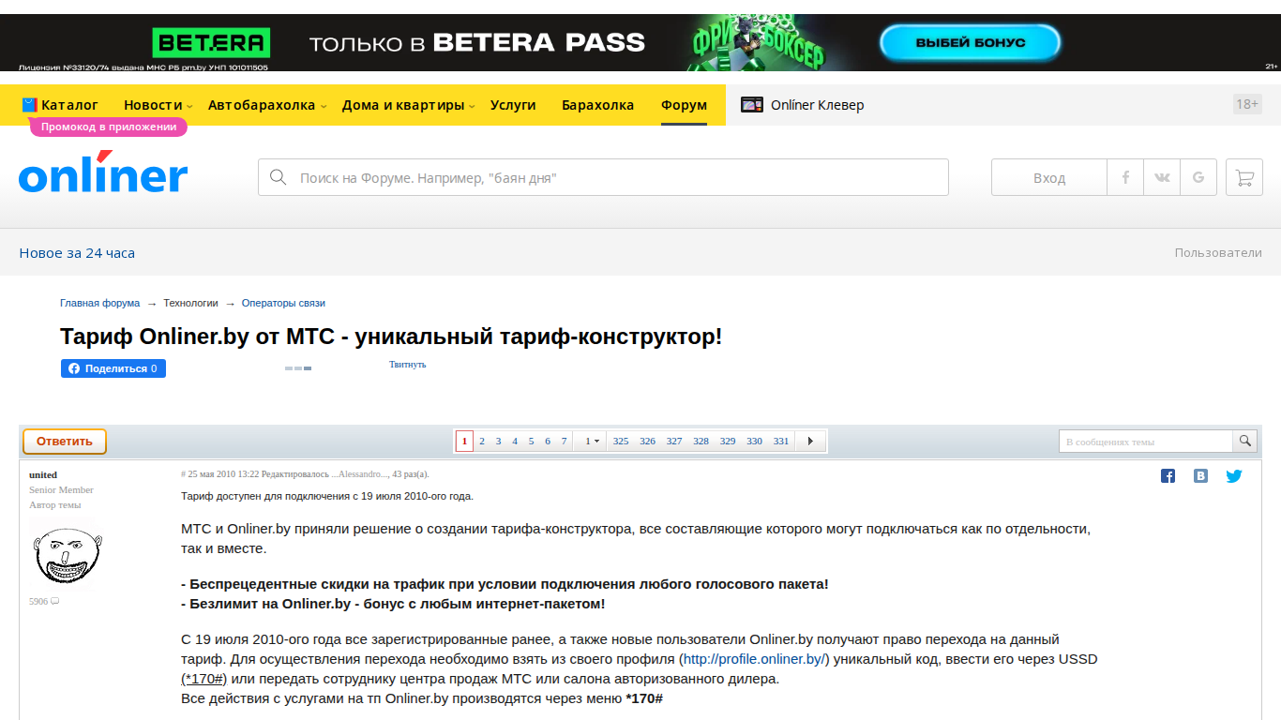The height and width of the screenshot is (720, 1281).
Task: Go to page 5 of the topic
Action: (531, 441)
